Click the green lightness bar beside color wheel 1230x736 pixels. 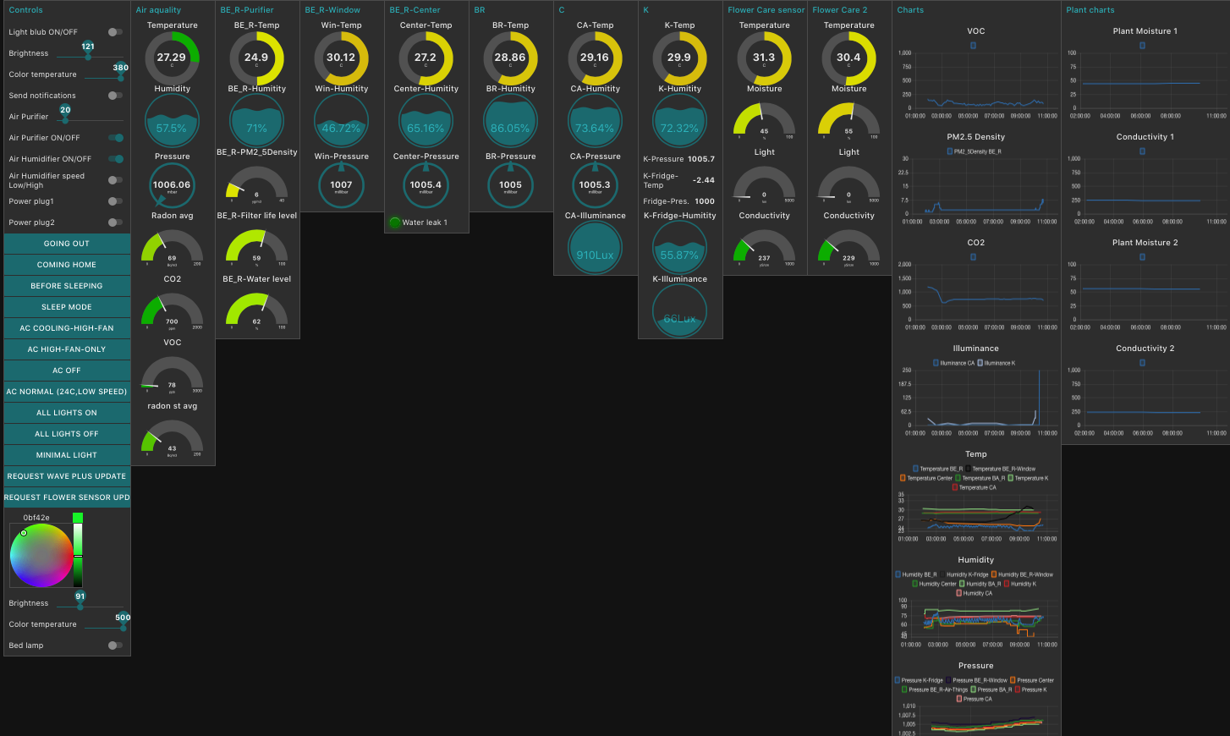click(78, 556)
